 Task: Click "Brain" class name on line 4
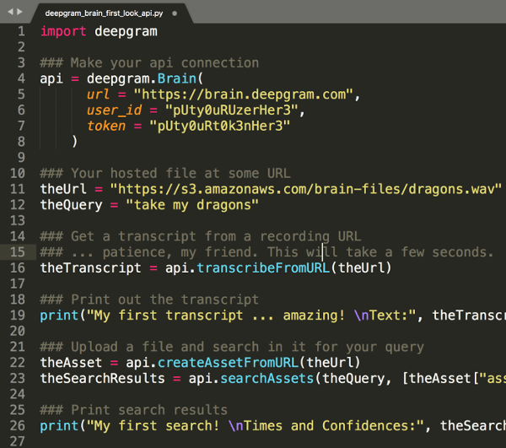click(177, 78)
